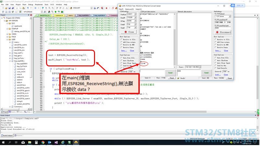The image size is (260, 147).
Task: Open the BaudR 115200 dropdown
Action: click(x=135, y=17)
